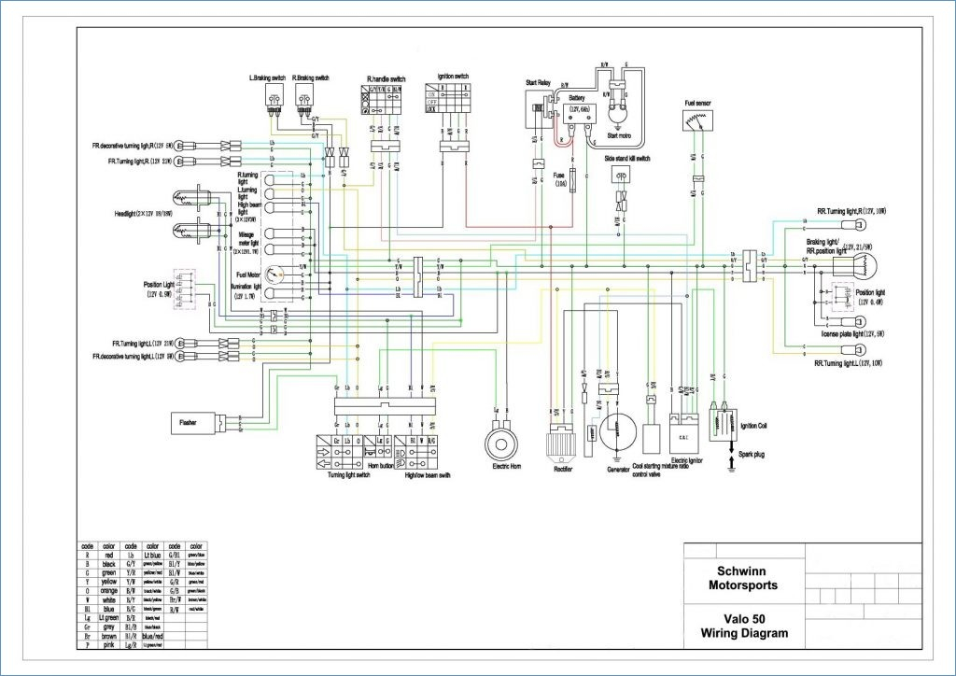Click the 'orange' legend cell

[x=108, y=591]
